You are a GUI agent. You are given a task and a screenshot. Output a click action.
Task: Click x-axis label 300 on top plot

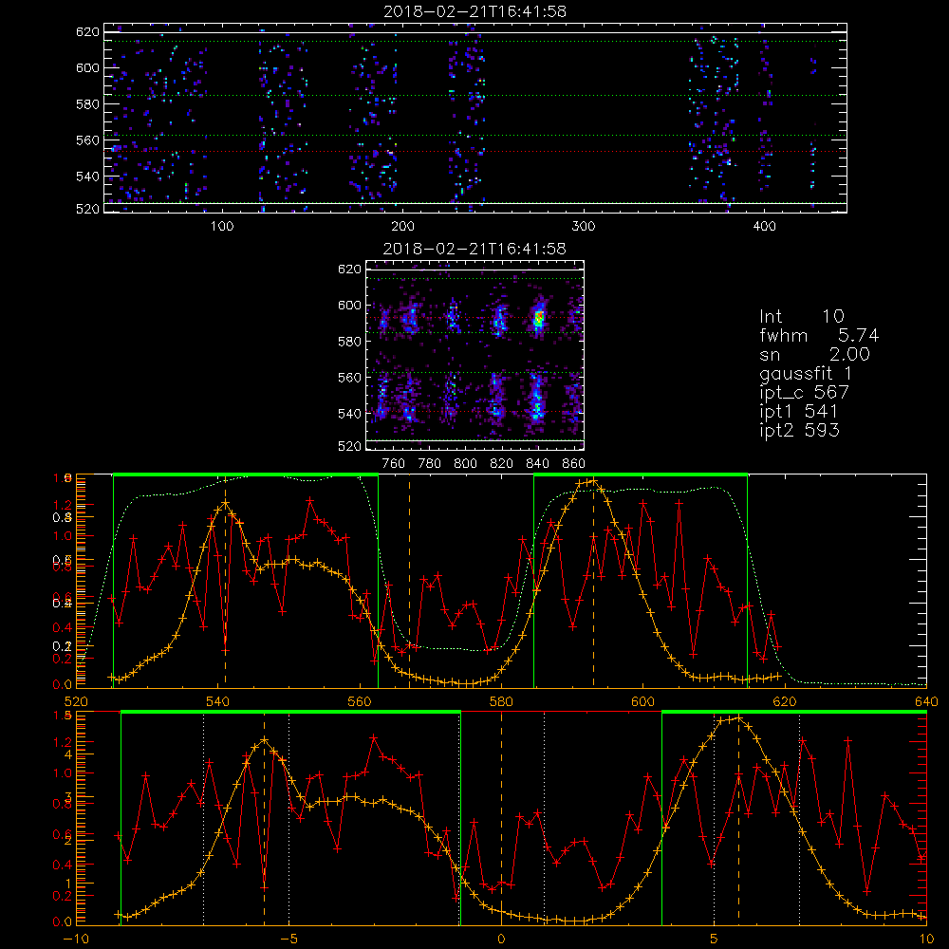pos(584,227)
